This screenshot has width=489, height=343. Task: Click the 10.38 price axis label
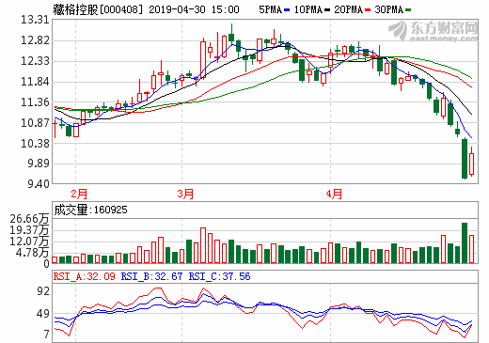35,144
